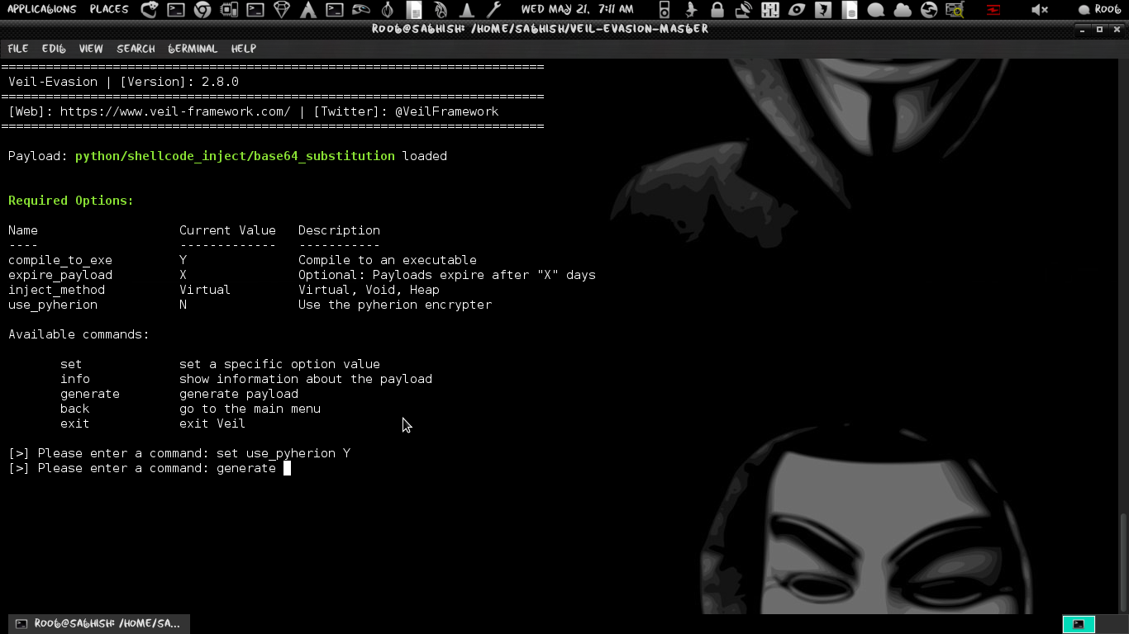Click the padlock icon in panel
1129x634 pixels.
click(x=717, y=10)
